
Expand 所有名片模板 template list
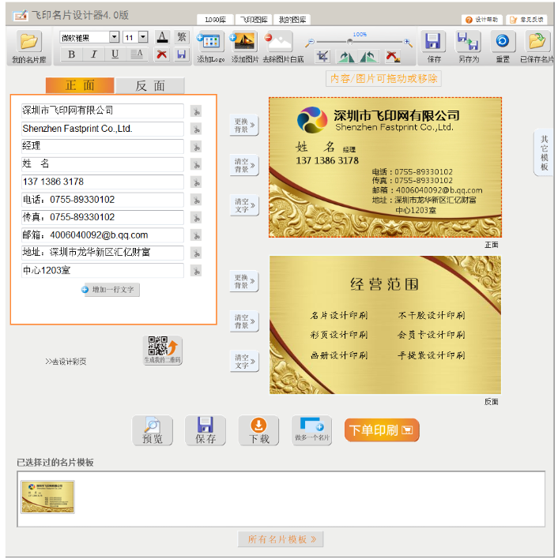[281, 539]
